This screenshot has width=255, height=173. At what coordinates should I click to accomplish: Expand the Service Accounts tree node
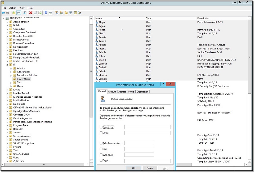(7, 136)
